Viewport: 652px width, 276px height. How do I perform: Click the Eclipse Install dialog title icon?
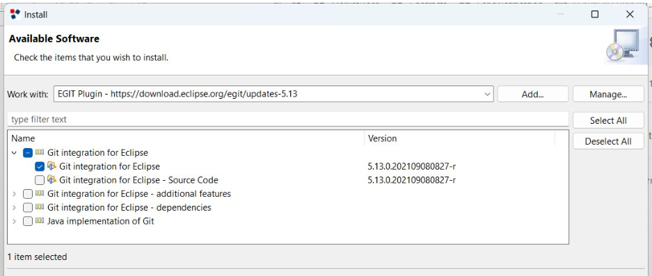pyautogui.click(x=15, y=15)
